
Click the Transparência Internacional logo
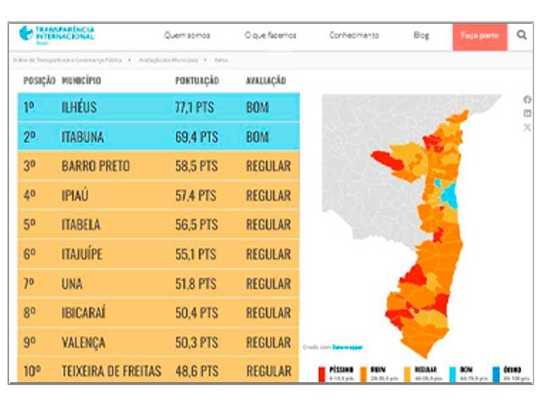pyautogui.click(x=57, y=34)
